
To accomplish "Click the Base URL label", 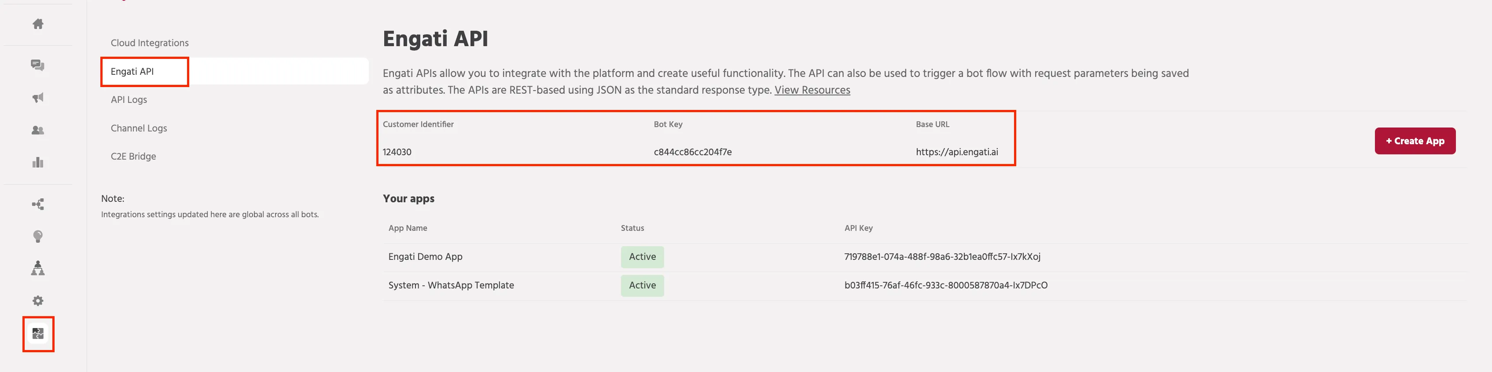I will 933,124.
